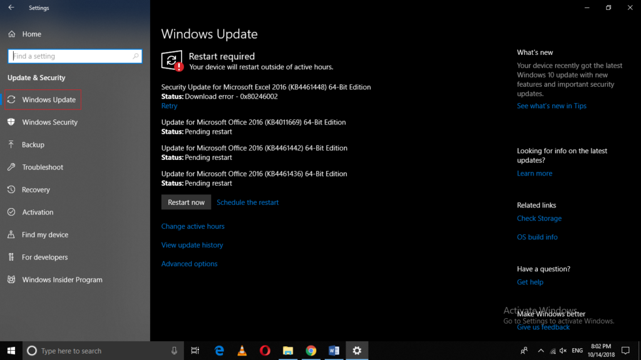The image size is (641, 360).
Task: Click the KB4011669 Office update entry
Action: click(x=254, y=127)
